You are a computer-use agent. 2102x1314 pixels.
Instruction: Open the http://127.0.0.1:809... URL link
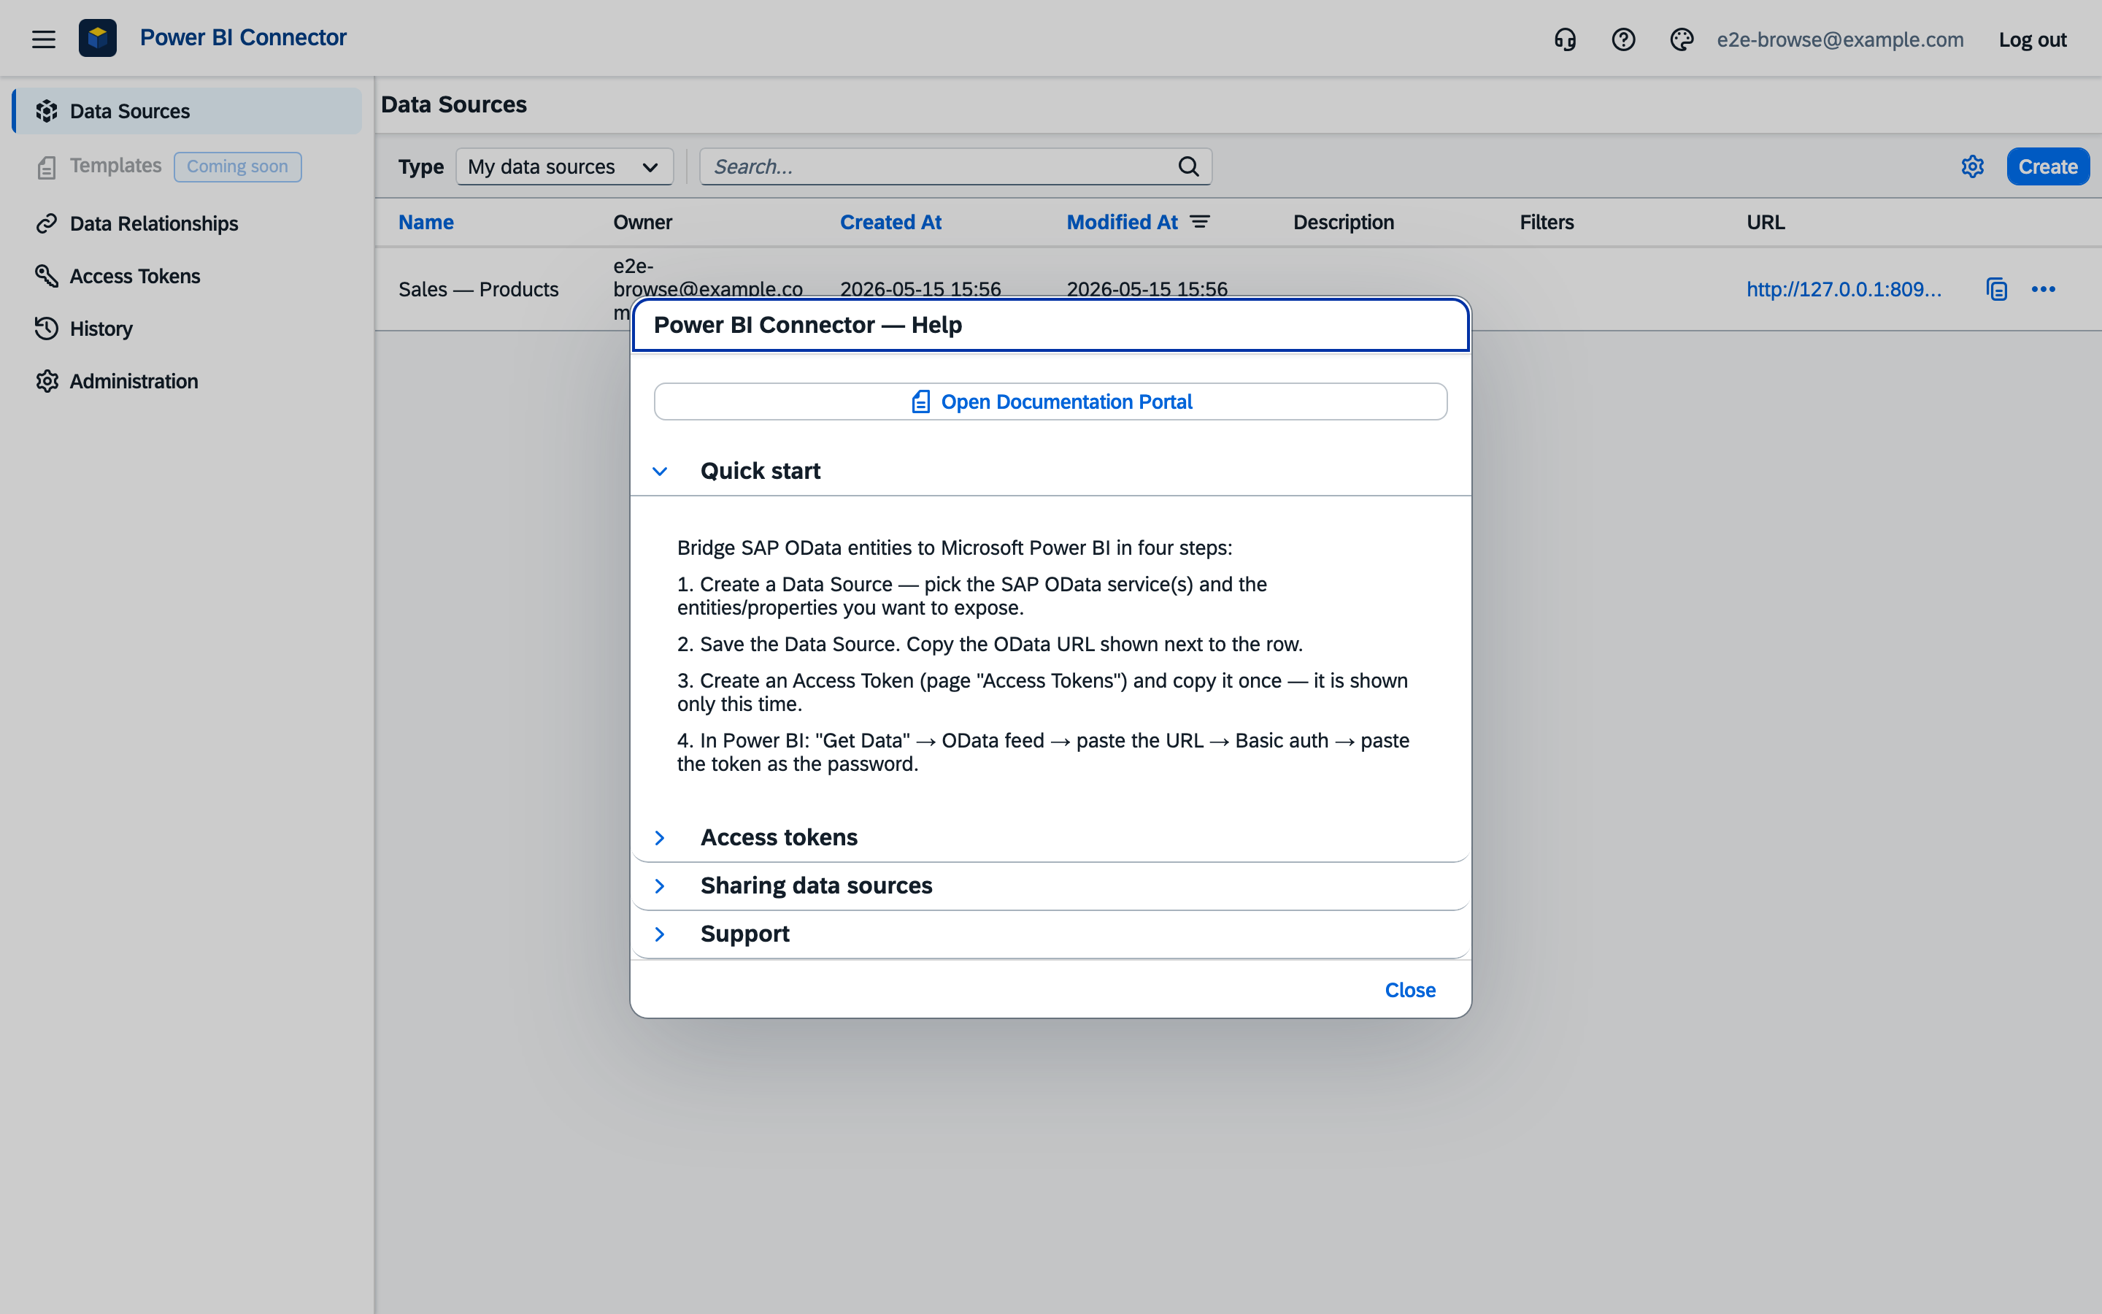(x=1843, y=289)
